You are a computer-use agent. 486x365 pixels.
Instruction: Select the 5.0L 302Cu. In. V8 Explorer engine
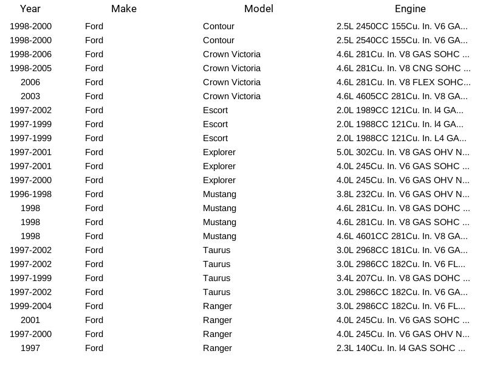[x=403, y=152]
